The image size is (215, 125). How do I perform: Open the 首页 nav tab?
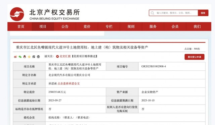pos(21,26)
